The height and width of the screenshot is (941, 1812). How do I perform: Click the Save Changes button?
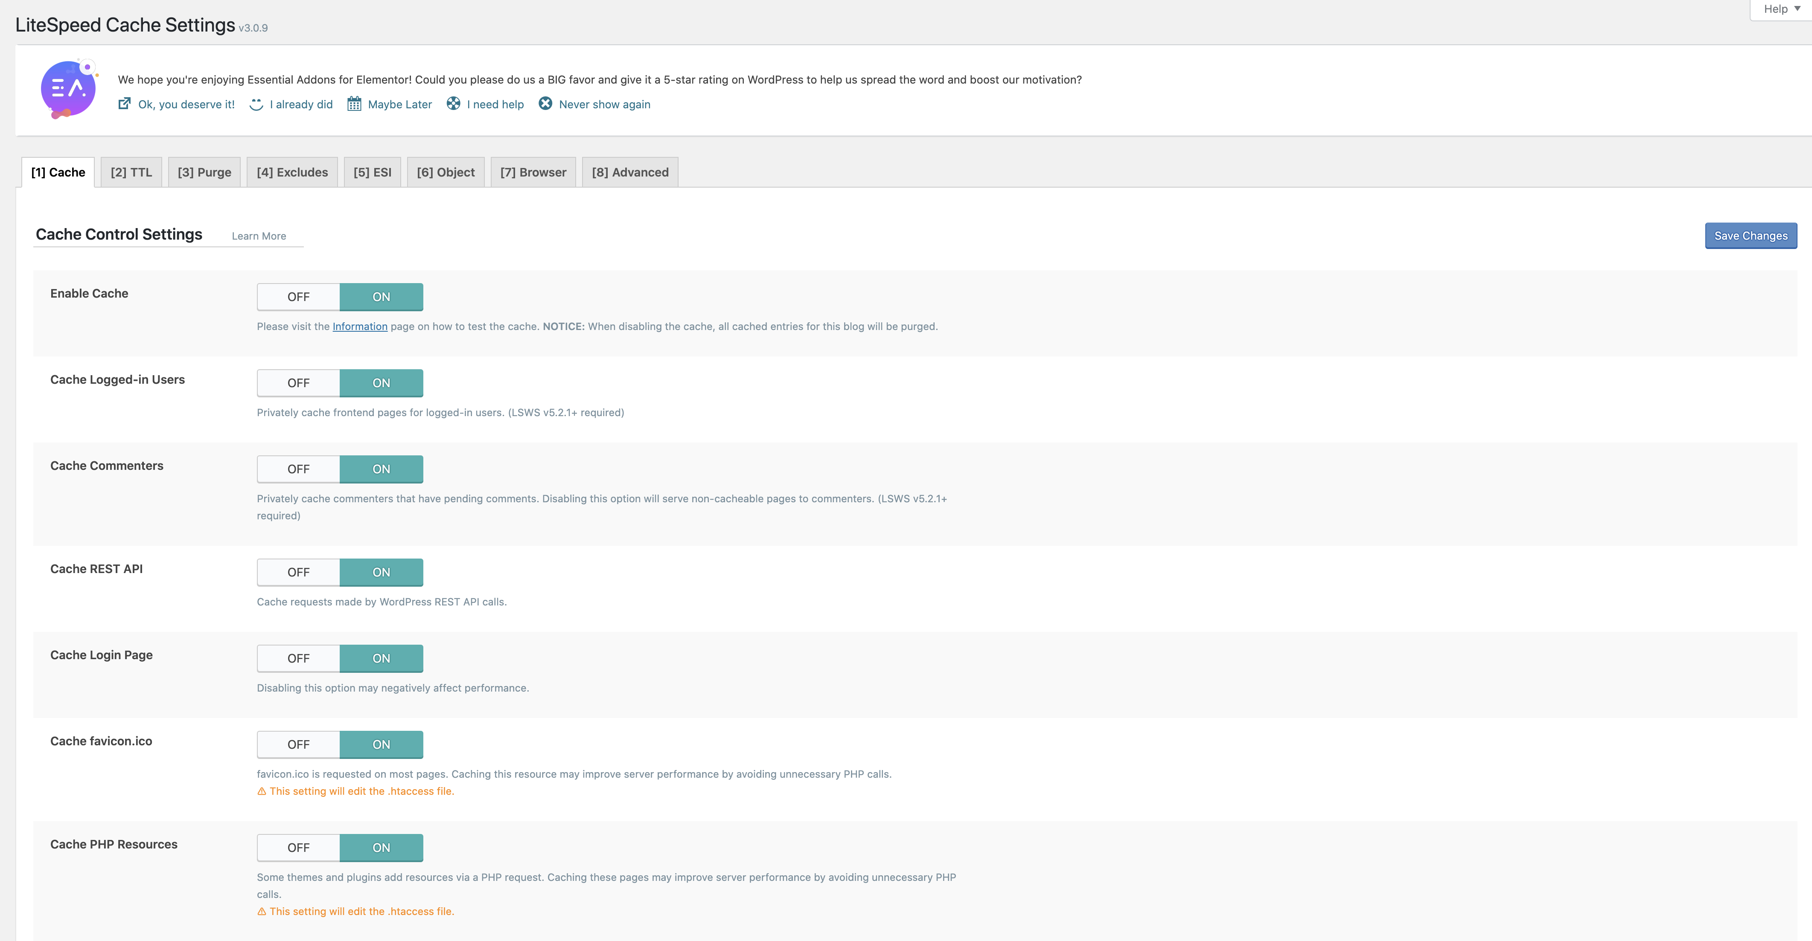click(x=1750, y=236)
